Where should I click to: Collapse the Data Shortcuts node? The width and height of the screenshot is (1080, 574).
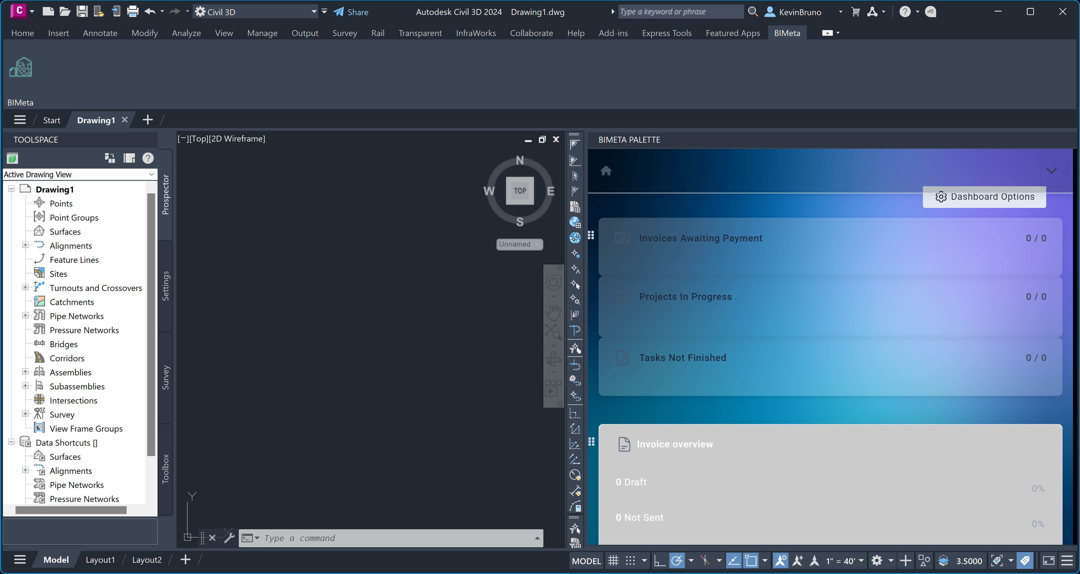11,442
